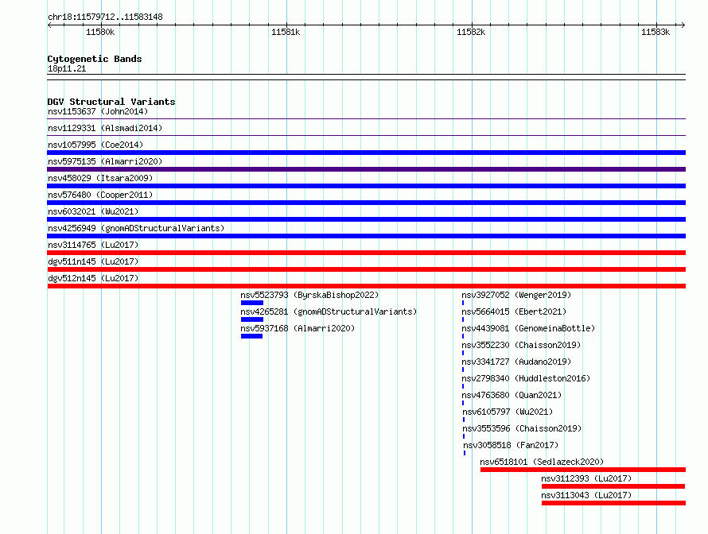
Task: Select the nsv4439081 (GenomeinaBottle) label
Action: click(x=528, y=328)
